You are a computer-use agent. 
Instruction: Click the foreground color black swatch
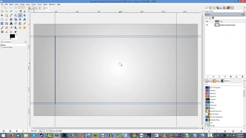[x=12, y=36]
